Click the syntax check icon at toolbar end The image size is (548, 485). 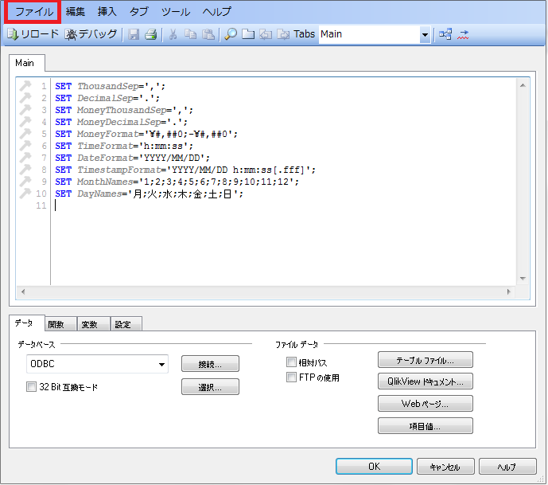pyautogui.click(x=464, y=34)
